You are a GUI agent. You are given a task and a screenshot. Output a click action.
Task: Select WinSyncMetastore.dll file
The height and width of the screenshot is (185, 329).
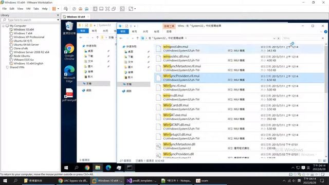(239, 146)
